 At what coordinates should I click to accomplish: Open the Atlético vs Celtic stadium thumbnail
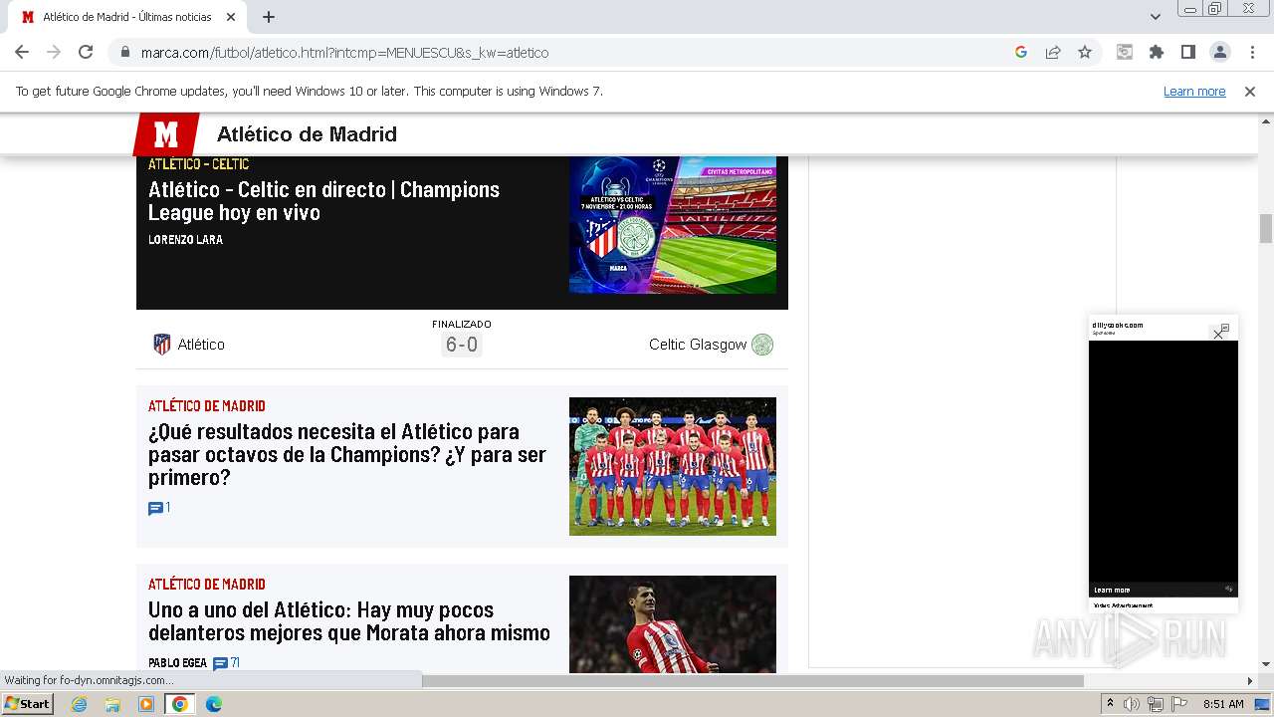coord(673,225)
